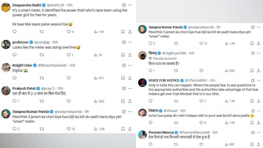Like Deepanshu Rathi's smart meter tweet
The image size is (263, 148).
[69, 32]
